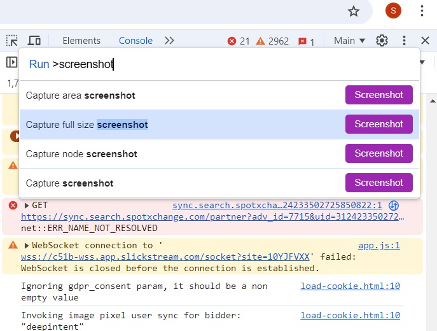
Task: Click the net::ERR_NAME_NOT_RESOLVED text
Action: click(x=89, y=228)
